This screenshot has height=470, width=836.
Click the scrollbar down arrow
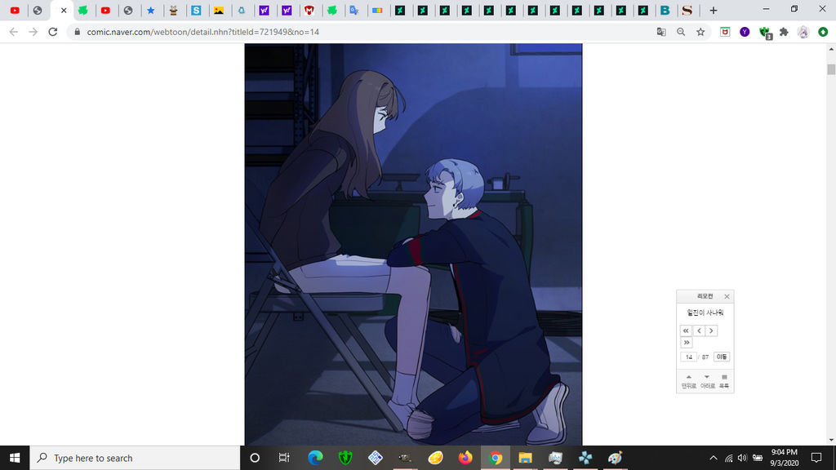pyautogui.click(x=831, y=440)
